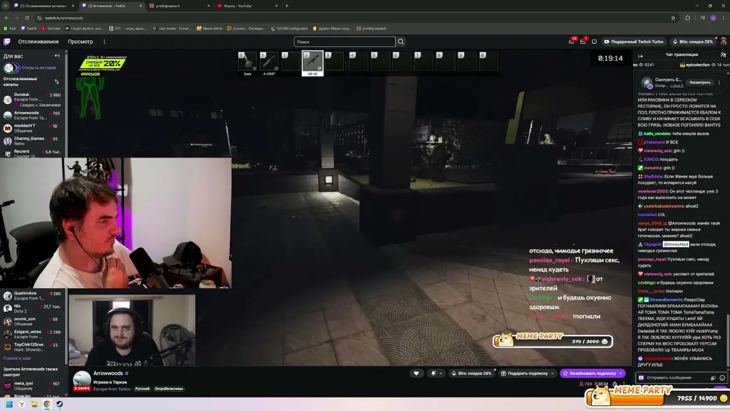Viewport: 730px width, 411px height.
Task: Open QuattroAce channel in the sidebar
Action: (x=33, y=296)
